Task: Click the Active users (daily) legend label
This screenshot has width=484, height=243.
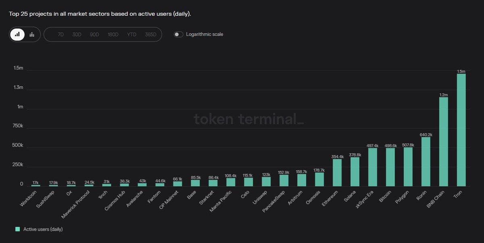Action: point(43,229)
